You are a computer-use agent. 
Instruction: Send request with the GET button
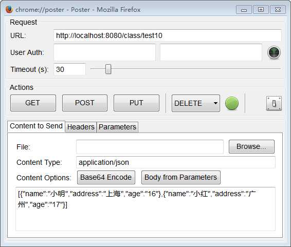click(x=33, y=103)
